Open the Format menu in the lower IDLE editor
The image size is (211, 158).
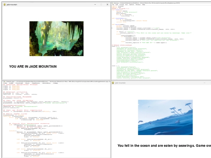19,83
